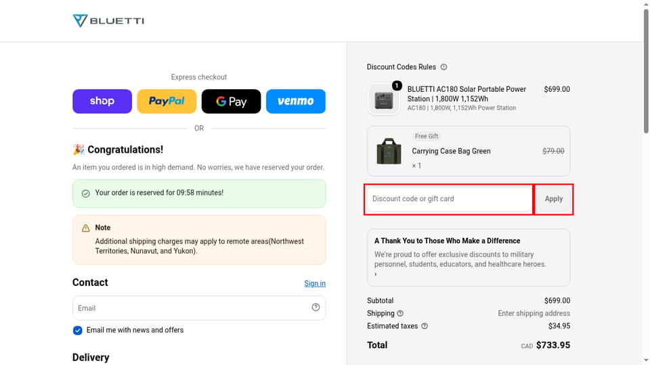Click the Discount Codes Rules label
The image size is (650, 365).
click(x=401, y=67)
